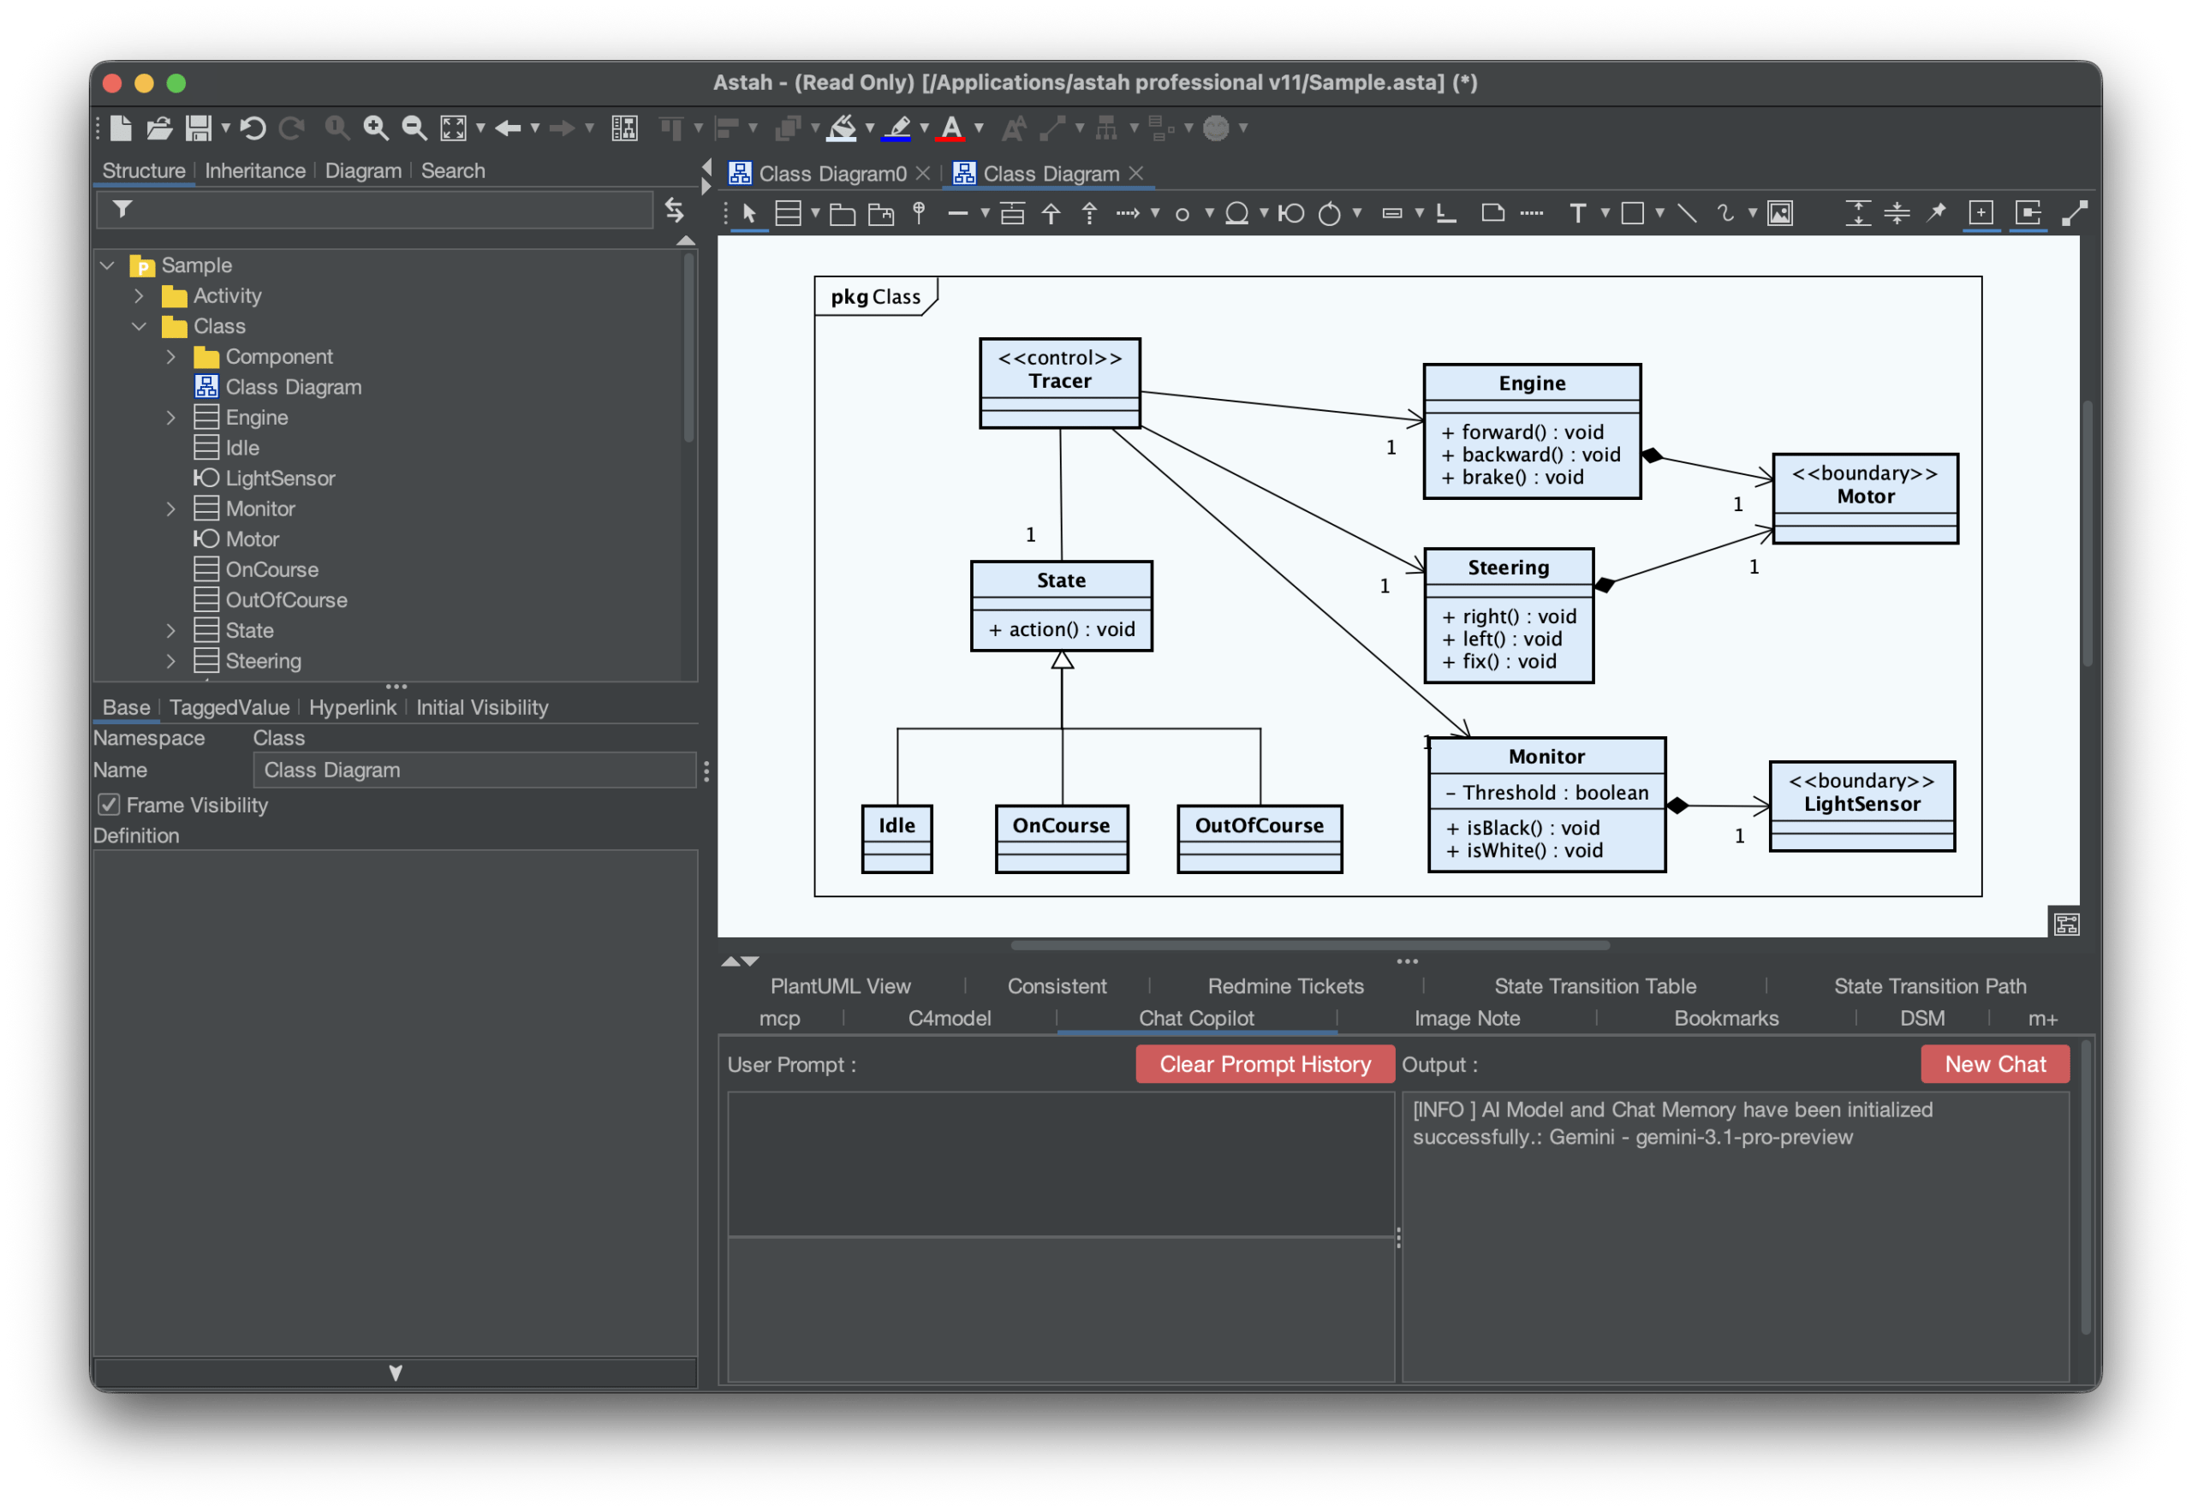Viewport: 2192px width, 1511px height.
Task: Open the diagram map icon at canvas corner
Action: (x=2066, y=923)
